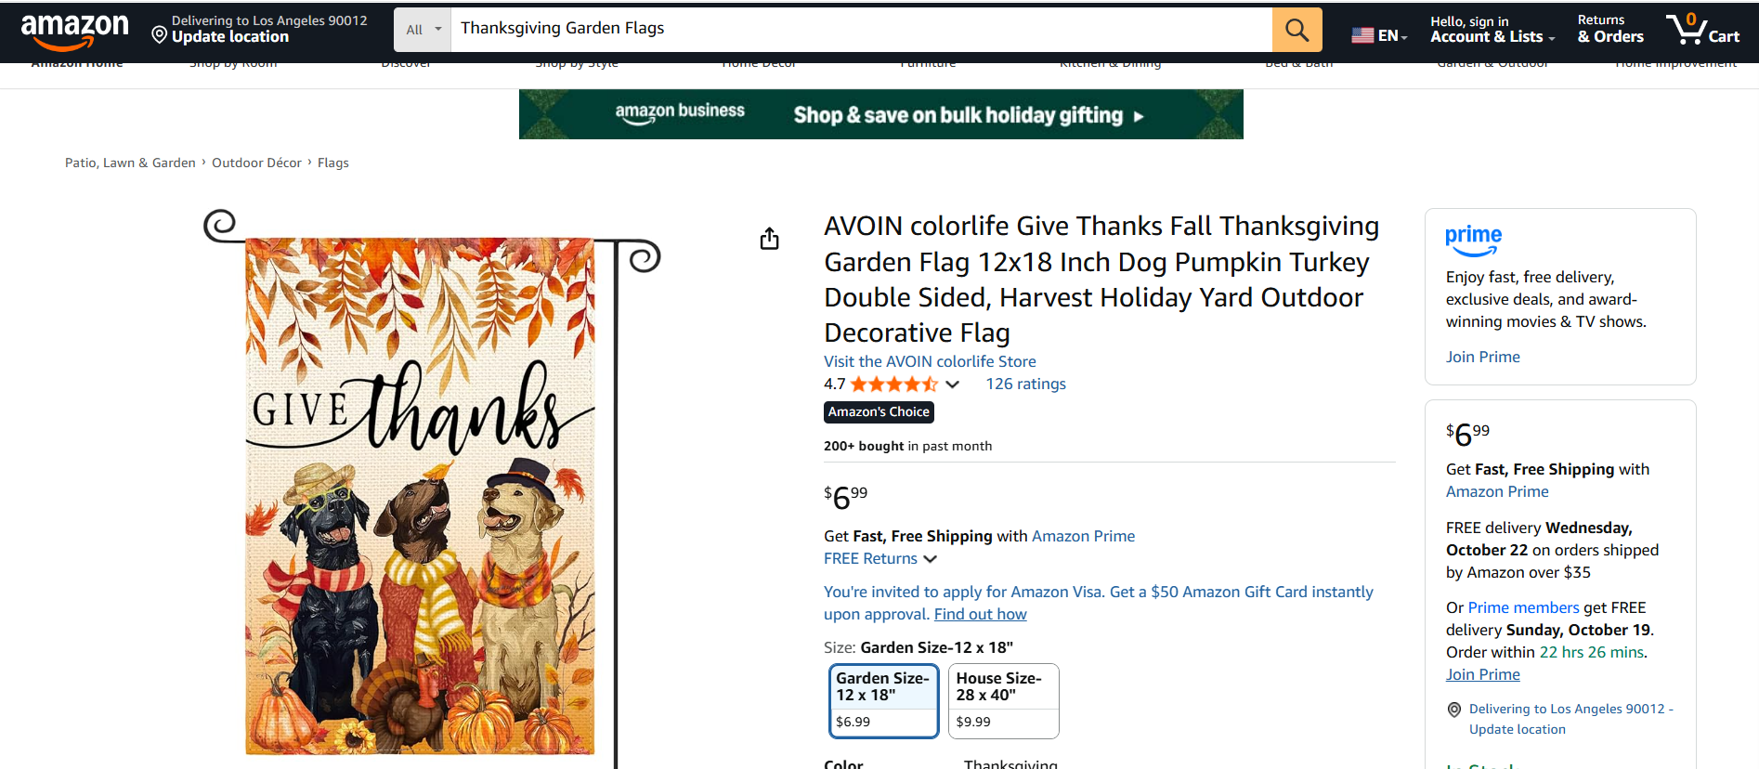Click the US flag language icon
The image size is (1759, 769).
1362,35
